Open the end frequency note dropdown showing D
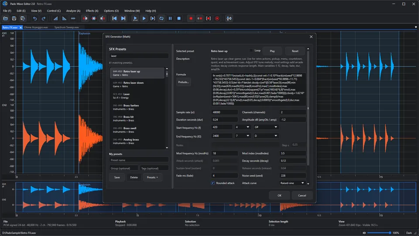The width and height of the screenshot is (419, 236). (266, 135)
